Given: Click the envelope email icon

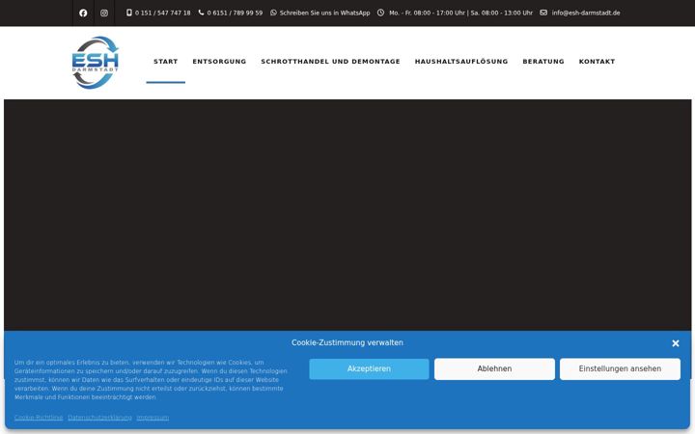Looking at the screenshot, I should point(543,13).
